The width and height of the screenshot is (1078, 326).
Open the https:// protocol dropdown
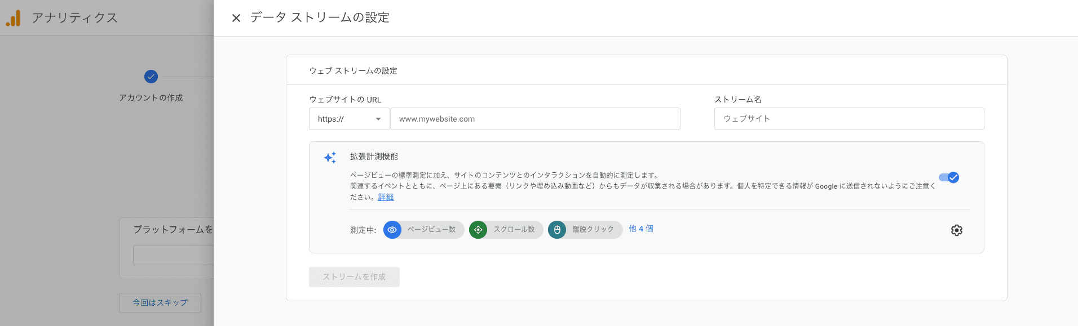point(349,119)
